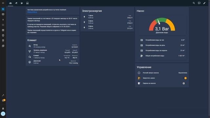Open the blue hyperlink under system description
The image size is (210, 118).
[x=32, y=12]
